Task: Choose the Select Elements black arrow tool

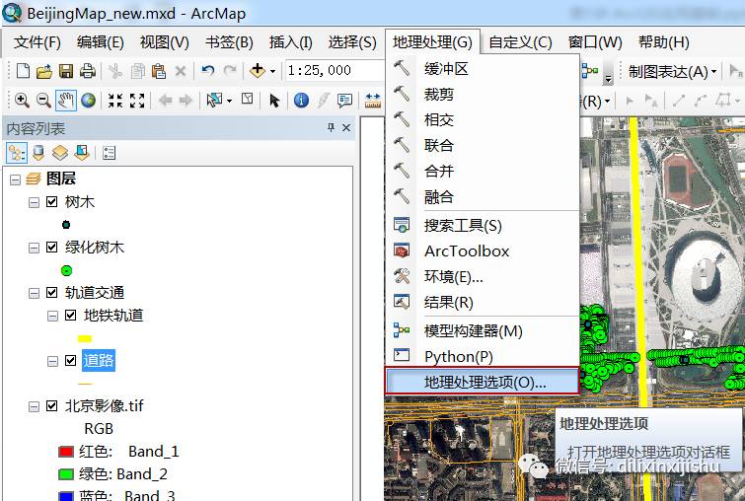Action: click(x=274, y=101)
